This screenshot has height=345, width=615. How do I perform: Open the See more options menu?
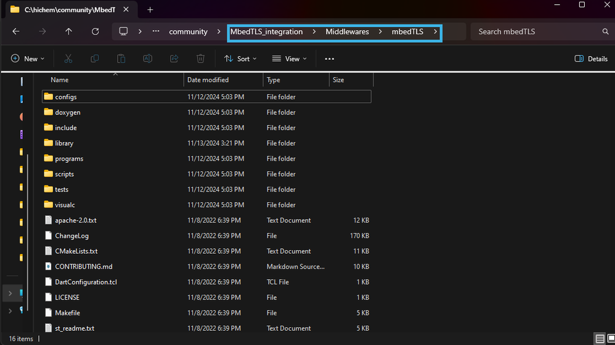(330, 59)
